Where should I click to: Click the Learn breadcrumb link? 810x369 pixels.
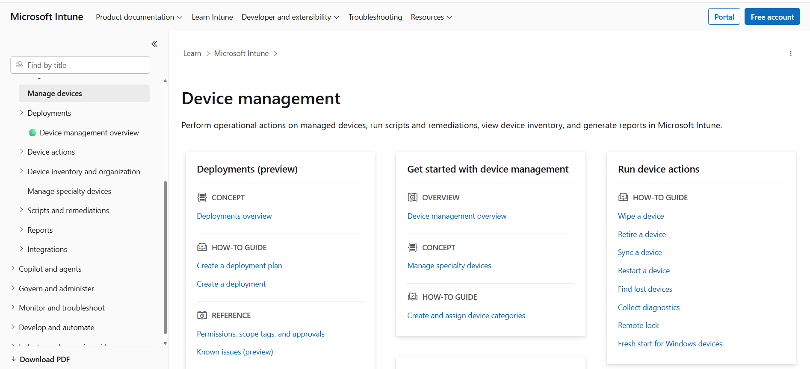192,53
